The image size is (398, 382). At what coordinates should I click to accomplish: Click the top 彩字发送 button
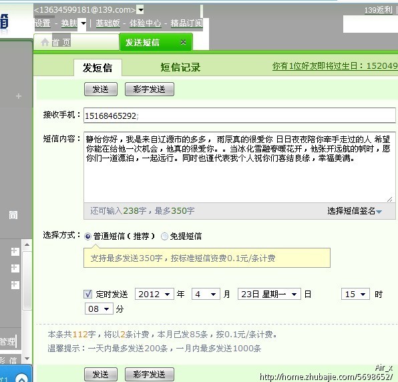(150, 89)
